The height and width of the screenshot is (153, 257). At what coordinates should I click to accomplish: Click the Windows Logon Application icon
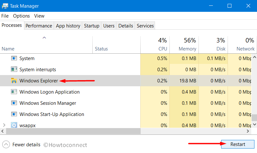[14, 92]
